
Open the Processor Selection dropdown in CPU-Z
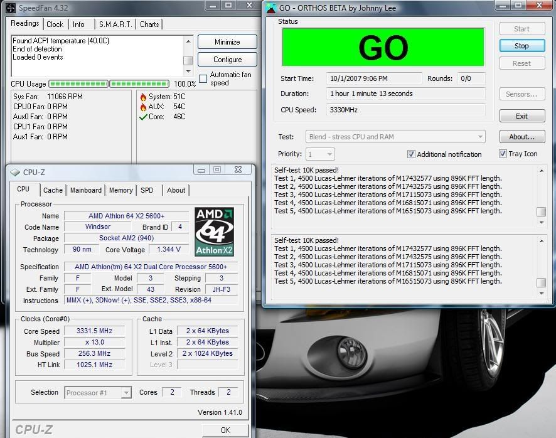(x=98, y=393)
